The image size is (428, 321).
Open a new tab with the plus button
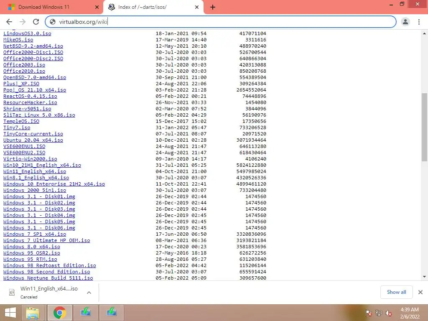(213, 8)
